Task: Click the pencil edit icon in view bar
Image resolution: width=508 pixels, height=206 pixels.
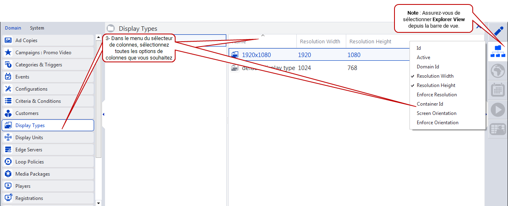Action: (497, 31)
